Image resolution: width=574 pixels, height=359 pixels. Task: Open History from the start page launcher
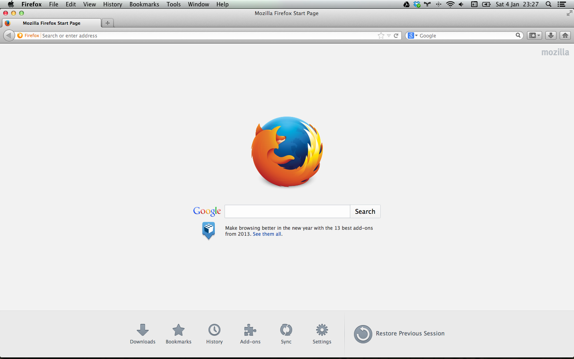click(x=214, y=334)
